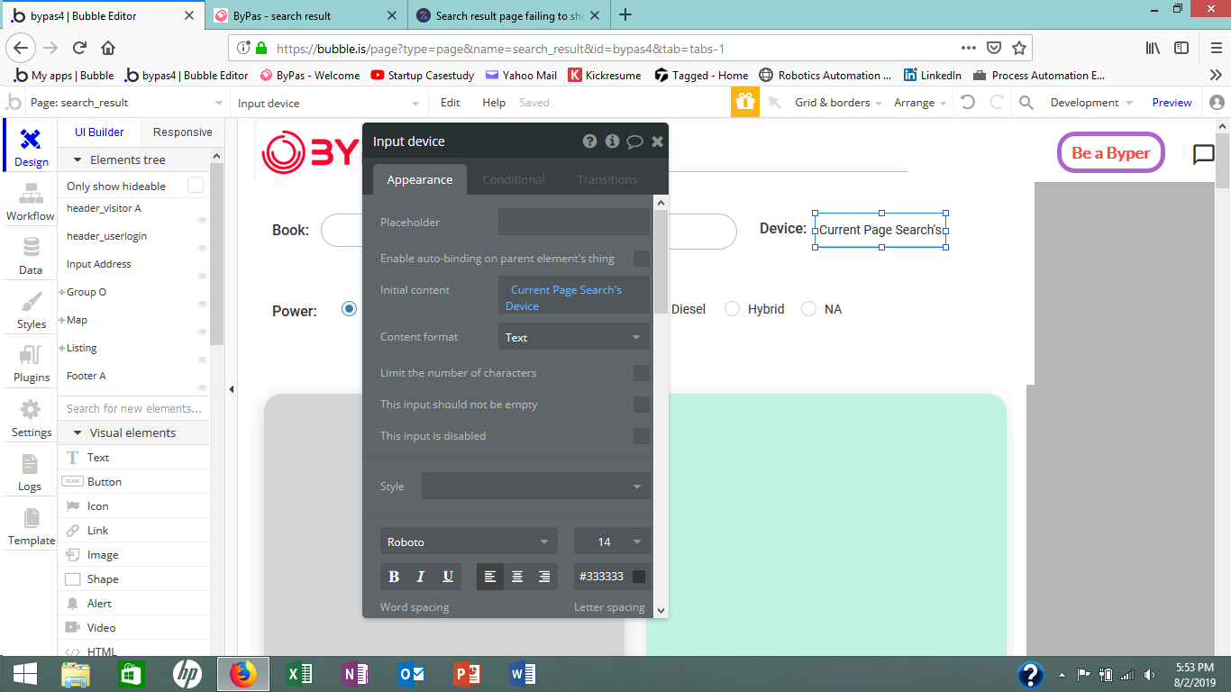Expand Group O in elements tree
Viewport: 1231px width, 692px height.
pos(62,293)
